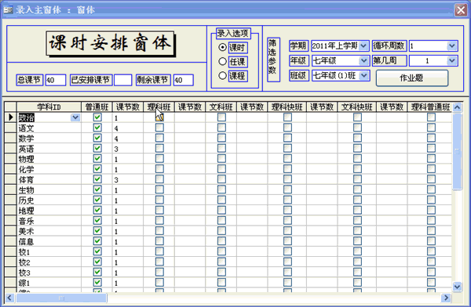Click the horizontal scrollbar left arrow

click(9, 298)
